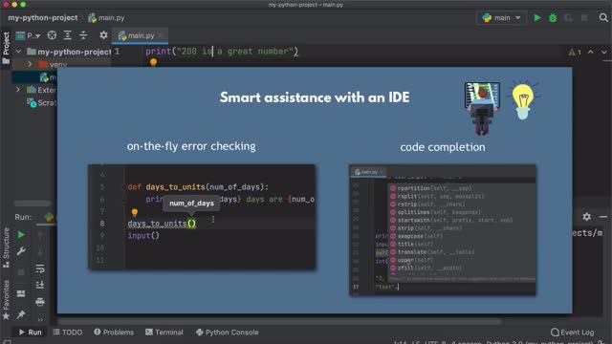Click the Project tree horizontal scrollbar
This screenshot has height=344, width=612.
tap(32, 204)
